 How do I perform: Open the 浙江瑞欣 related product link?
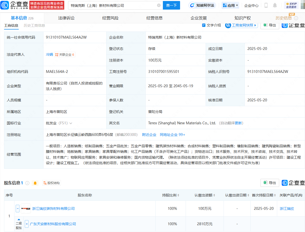(x=287, y=209)
